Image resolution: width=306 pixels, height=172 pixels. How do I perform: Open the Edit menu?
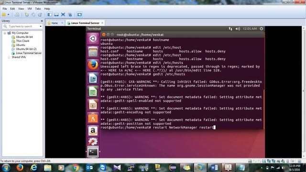(12, 9)
